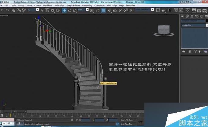Open the Tools menu

click(13, 5)
